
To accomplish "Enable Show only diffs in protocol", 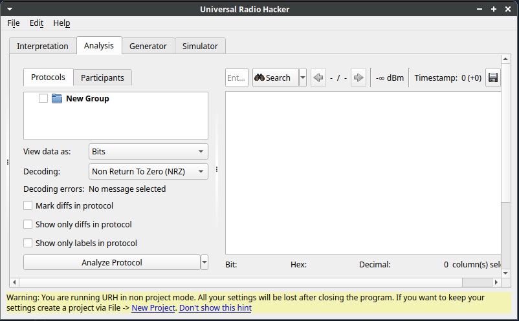I will pos(28,225).
